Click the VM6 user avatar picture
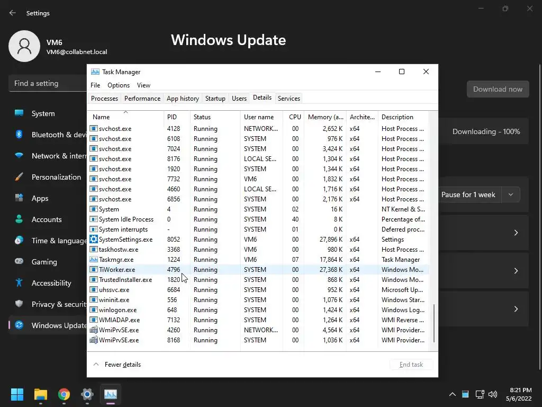 tap(24, 46)
